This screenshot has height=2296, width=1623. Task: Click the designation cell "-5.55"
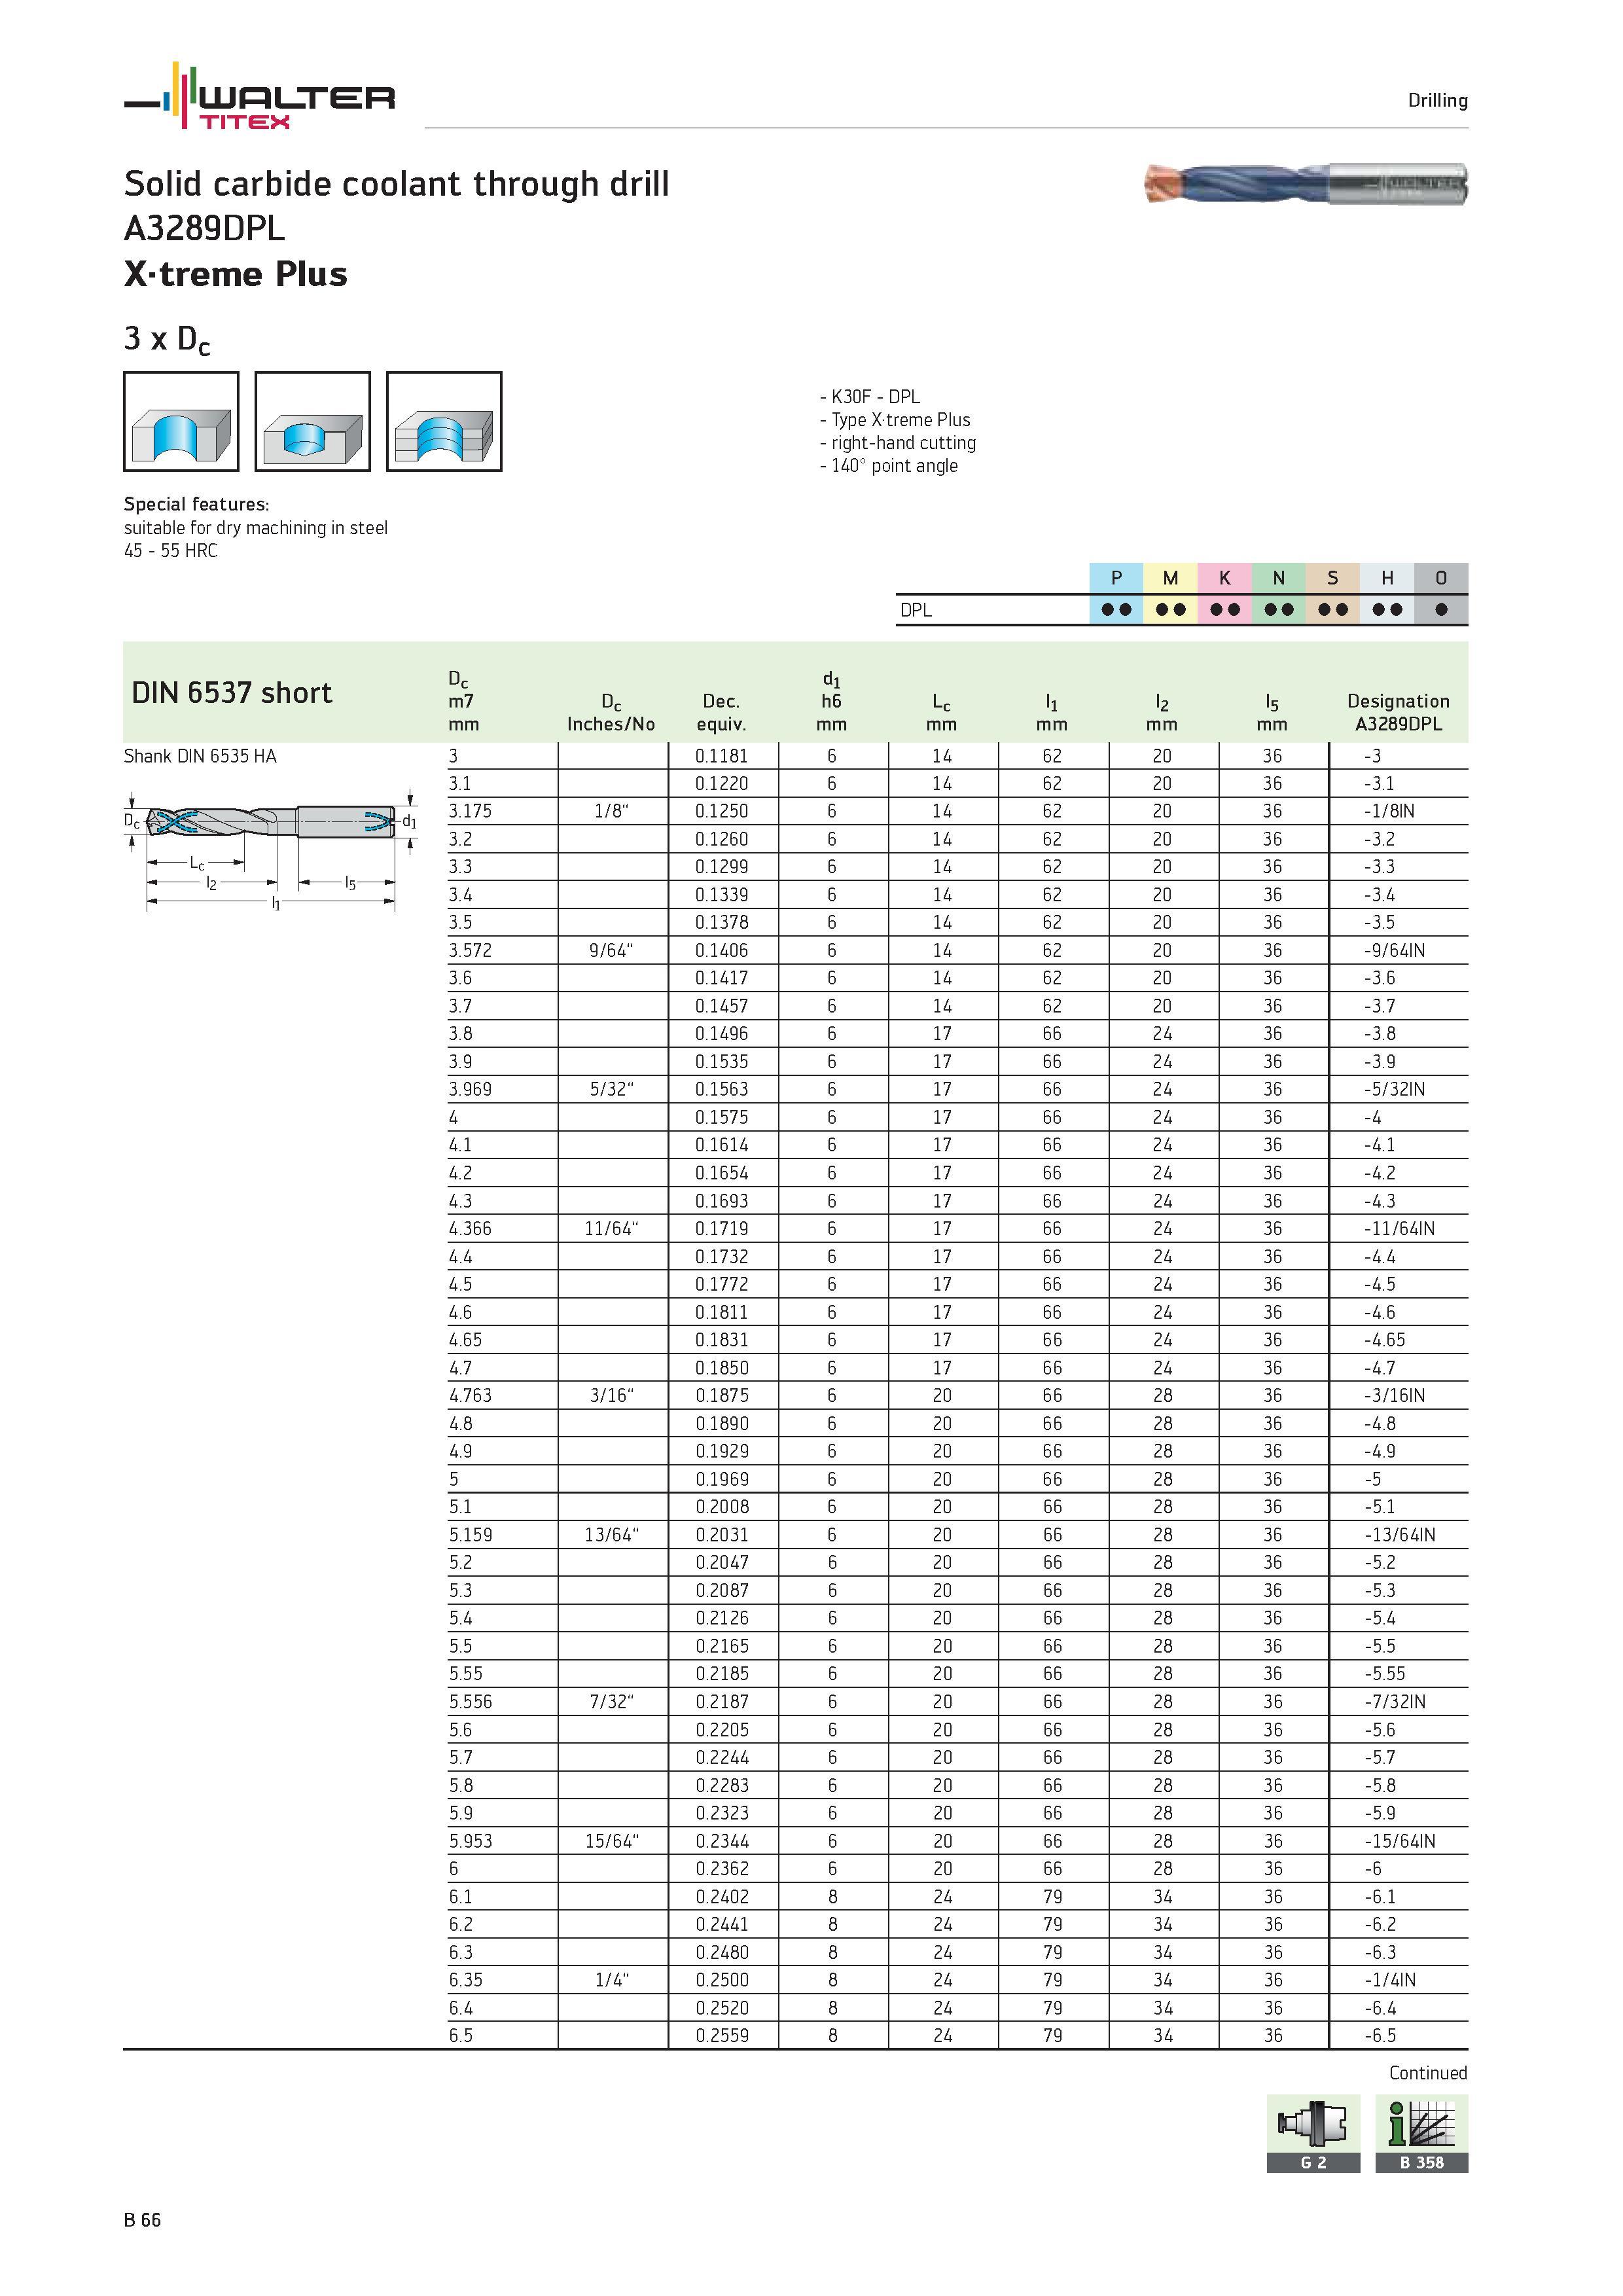click(x=1384, y=1674)
